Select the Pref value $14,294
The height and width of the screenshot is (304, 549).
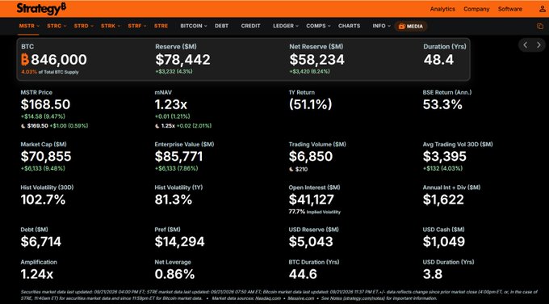click(x=179, y=242)
